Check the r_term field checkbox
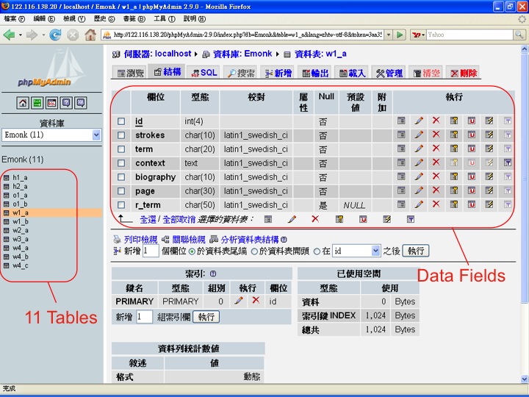Image resolution: width=529 pixels, height=397 pixels. pos(121,205)
